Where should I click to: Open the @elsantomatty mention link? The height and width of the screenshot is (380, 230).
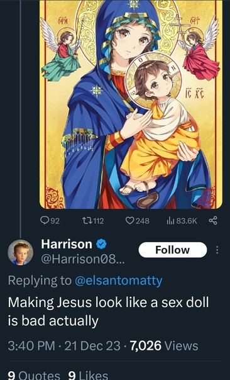coord(118,281)
